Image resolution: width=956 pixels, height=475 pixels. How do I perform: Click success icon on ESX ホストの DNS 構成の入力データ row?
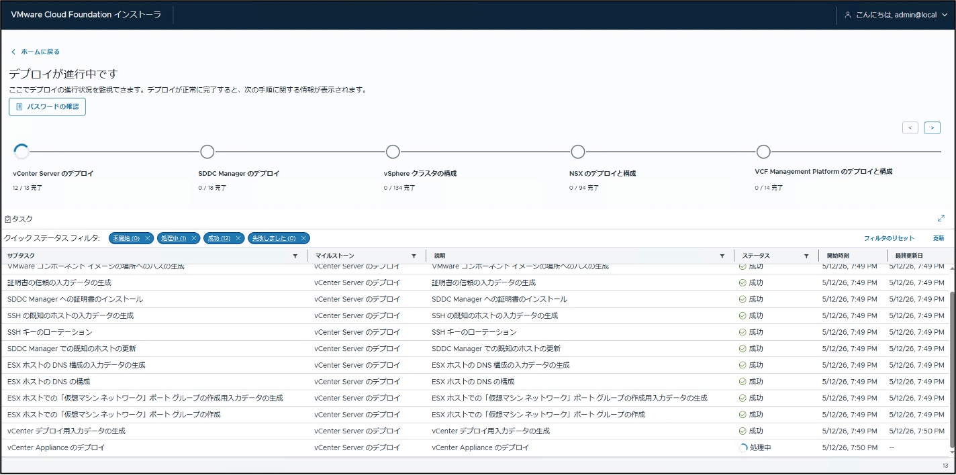click(743, 365)
